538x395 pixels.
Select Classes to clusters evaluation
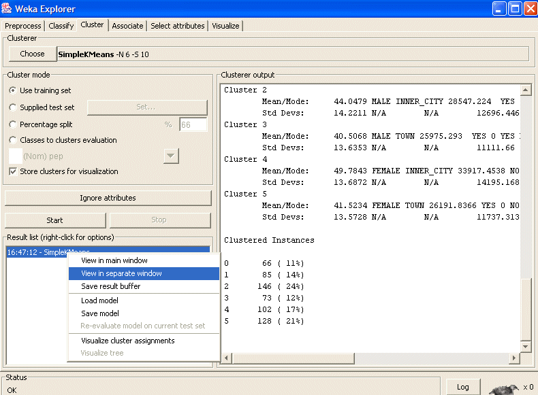point(13,140)
